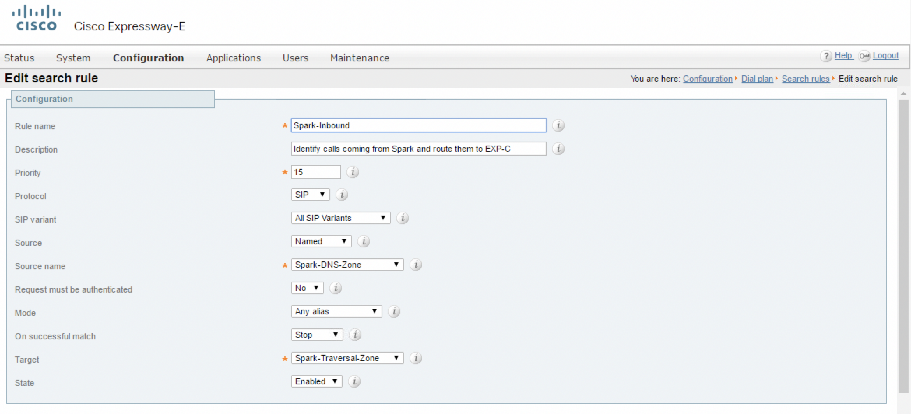Screen dimensions: 911x414
Task: Click the info icon next to State
Action: pyautogui.click(x=354, y=381)
